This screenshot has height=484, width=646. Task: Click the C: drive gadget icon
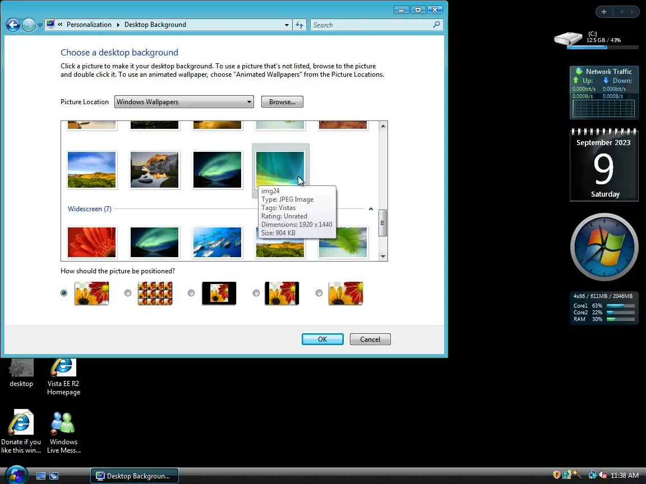pos(568,39)
